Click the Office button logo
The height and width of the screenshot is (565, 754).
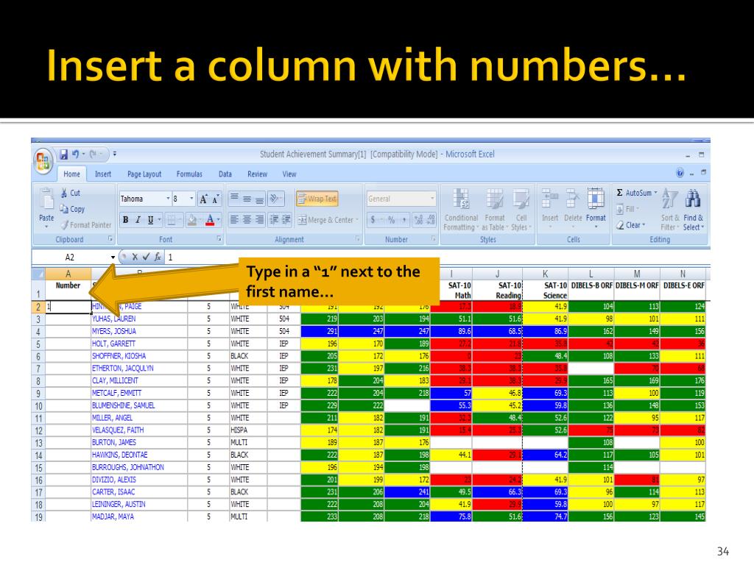pyautogui.click(x=43, y=160)
